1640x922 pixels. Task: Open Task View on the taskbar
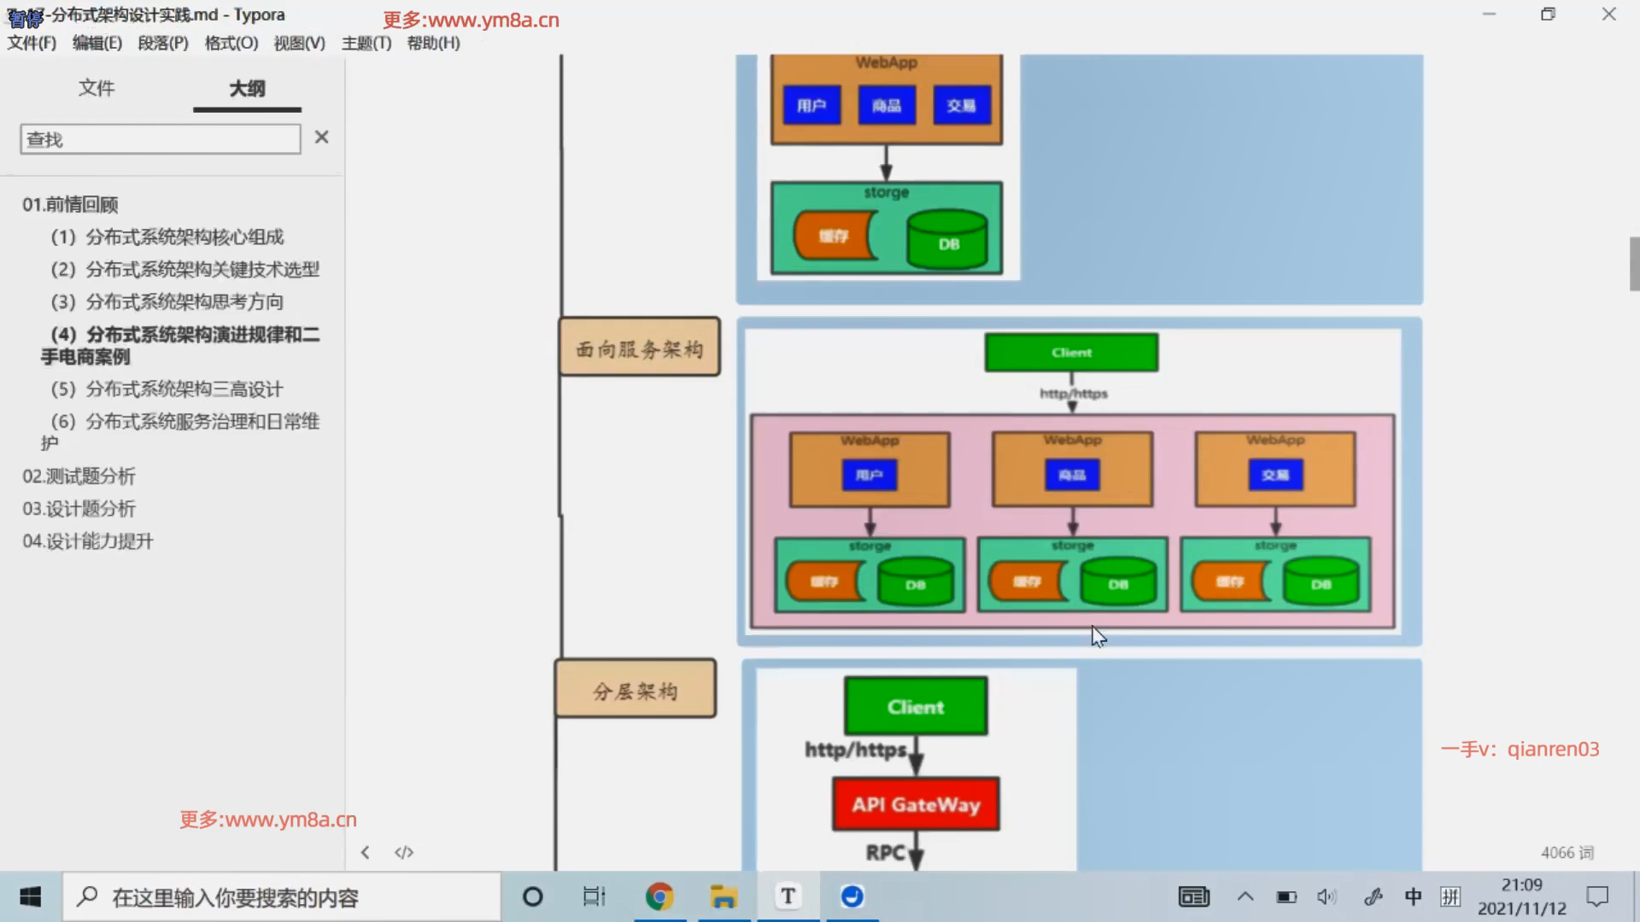[594, 896]
